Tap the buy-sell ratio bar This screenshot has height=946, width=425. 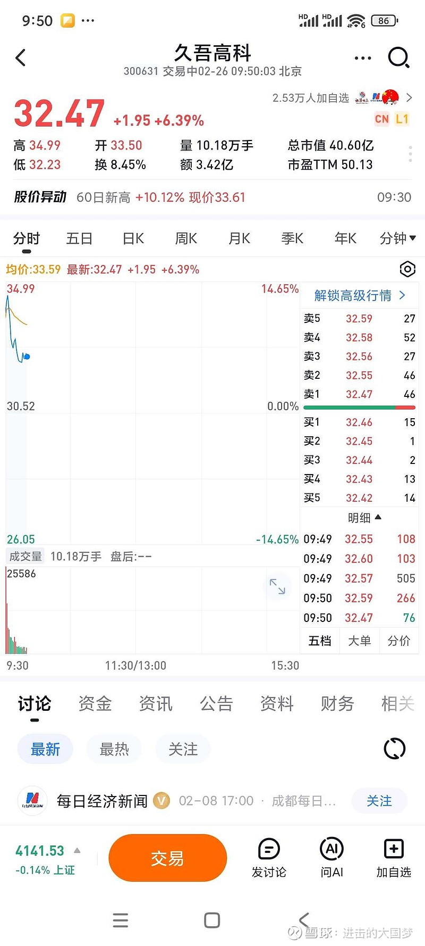[359, 408]
